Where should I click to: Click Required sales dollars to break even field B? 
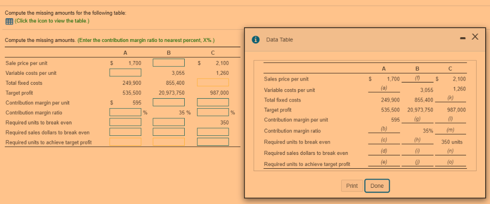(x=169, y=132)
